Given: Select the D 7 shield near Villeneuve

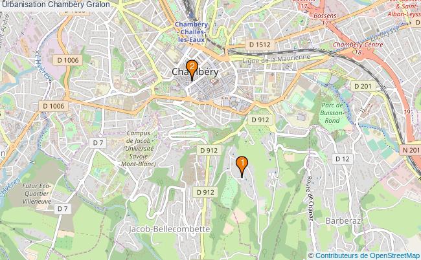Looking at the screenshot, I should [62, 208].
